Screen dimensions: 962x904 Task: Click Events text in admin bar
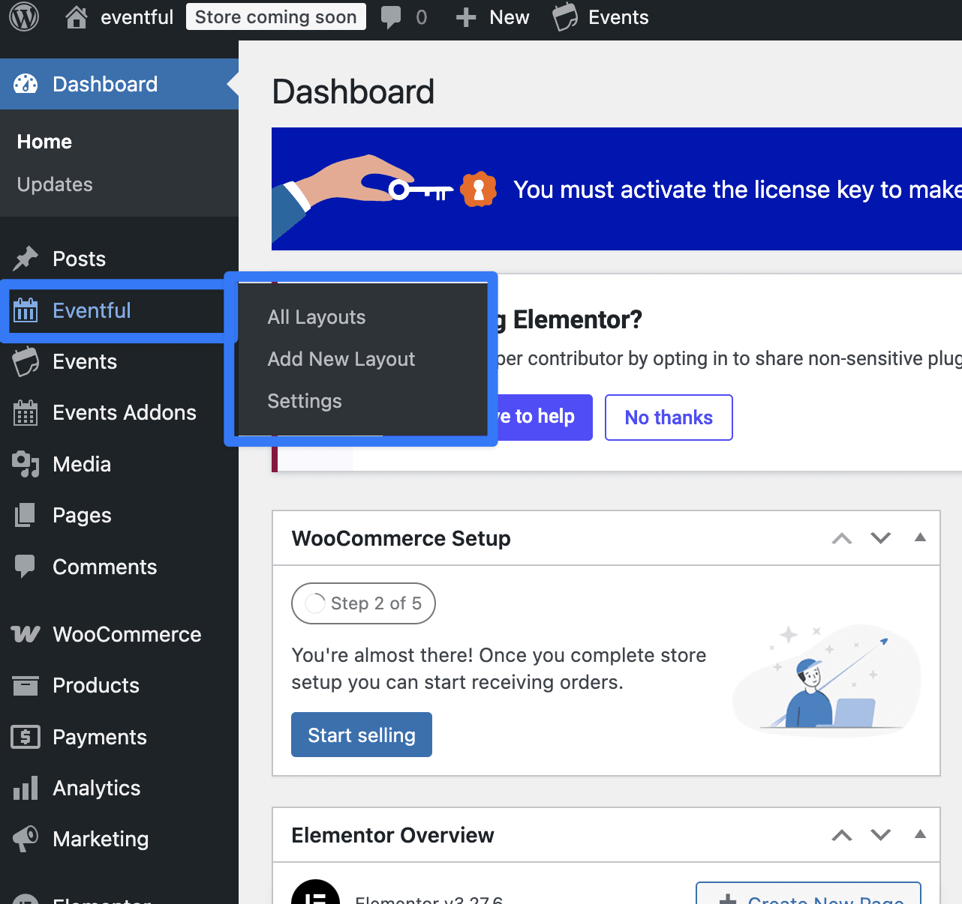pos(618,17)
